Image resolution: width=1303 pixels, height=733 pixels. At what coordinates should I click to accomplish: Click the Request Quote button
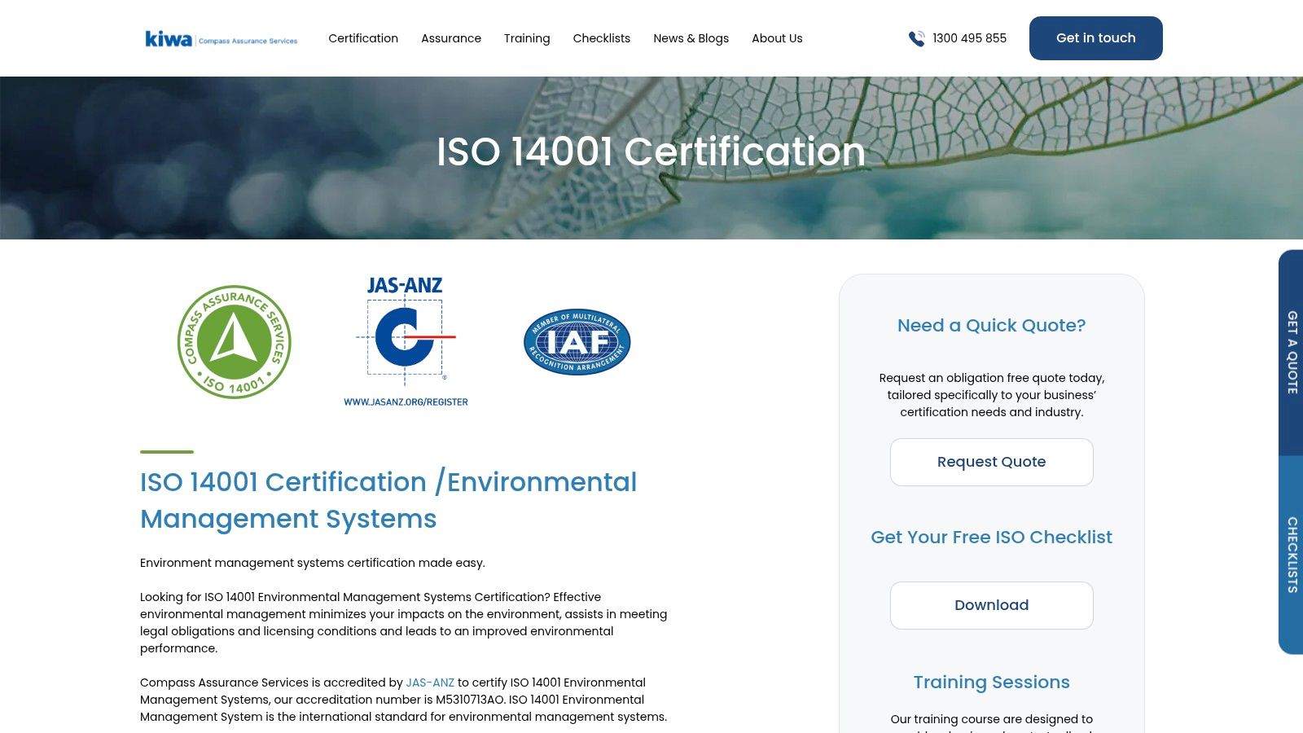[992, 462]
